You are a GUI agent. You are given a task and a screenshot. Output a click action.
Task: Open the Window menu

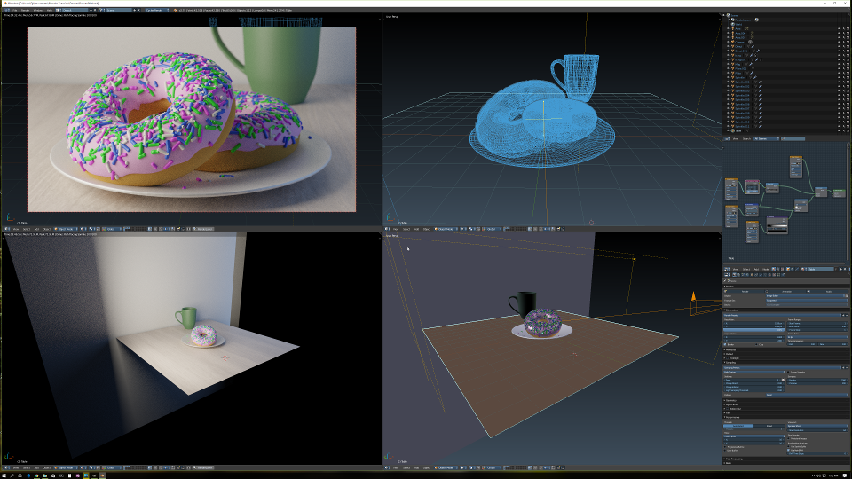click(37, 10)
